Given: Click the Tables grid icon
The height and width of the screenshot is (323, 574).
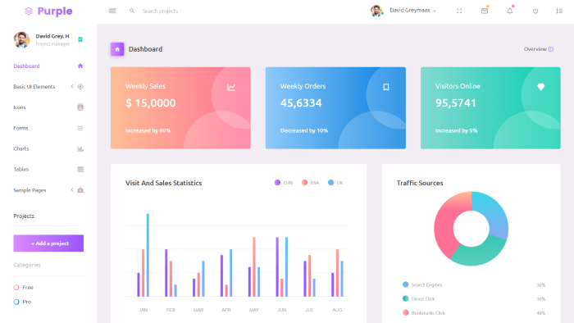Looking at the screenshot, I should click(80, 169).
